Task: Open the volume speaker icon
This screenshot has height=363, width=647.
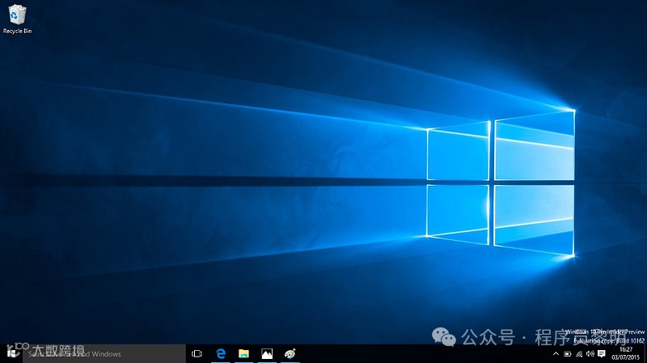Action: pyautogui.click(x=590, y=354)
